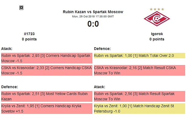Screen dimensions: 186x122
Task: Click the Rubin Kazan vs Spartak Moscow title
Action: click(x=93, y=12)
